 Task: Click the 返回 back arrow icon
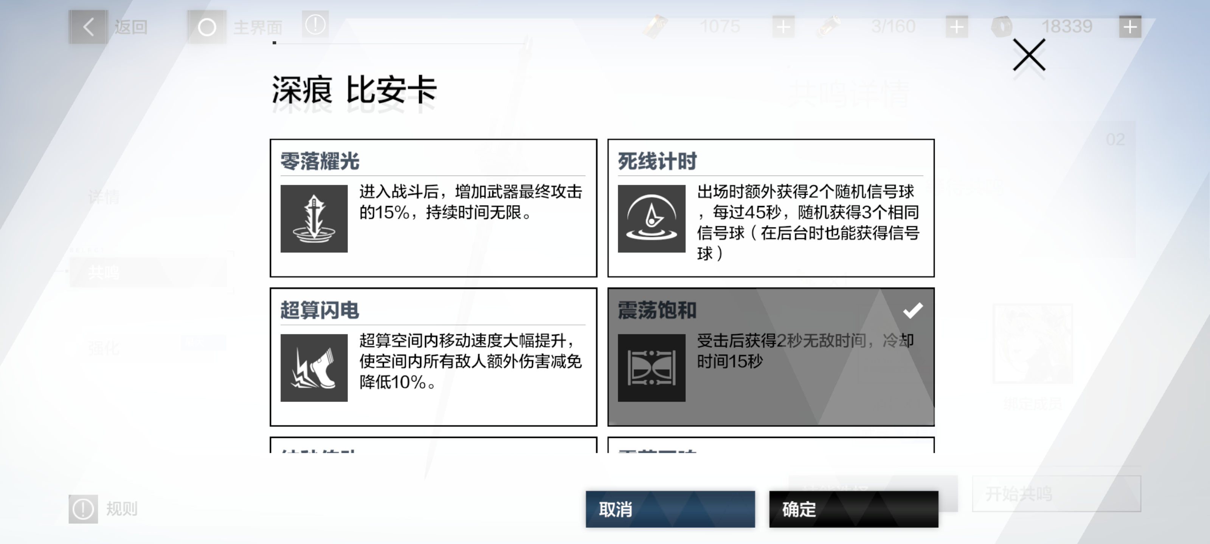pyautogui.click(x=88, y=27)
